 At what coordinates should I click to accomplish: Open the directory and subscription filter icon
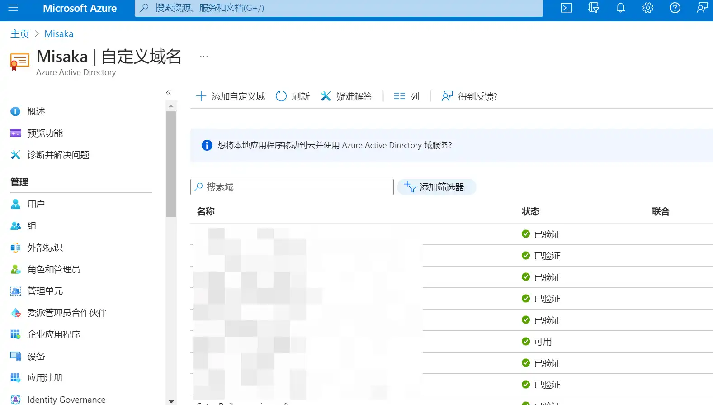coord(594,8)
